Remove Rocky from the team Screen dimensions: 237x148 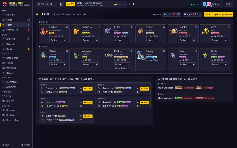point(132,51)
